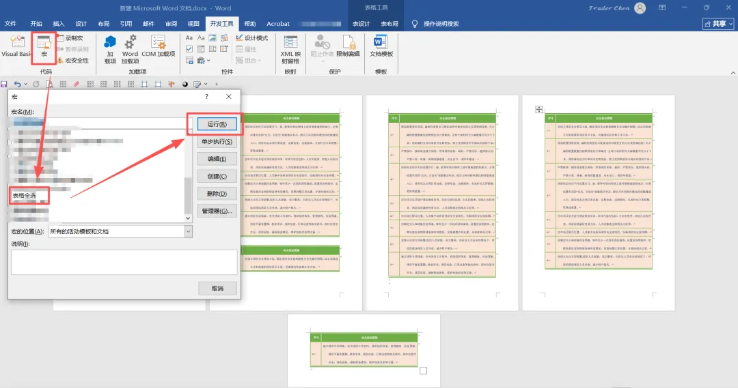Screen dimensions: 738x388
Task: Switch to the 引用 tab
Action: point(126,23)
